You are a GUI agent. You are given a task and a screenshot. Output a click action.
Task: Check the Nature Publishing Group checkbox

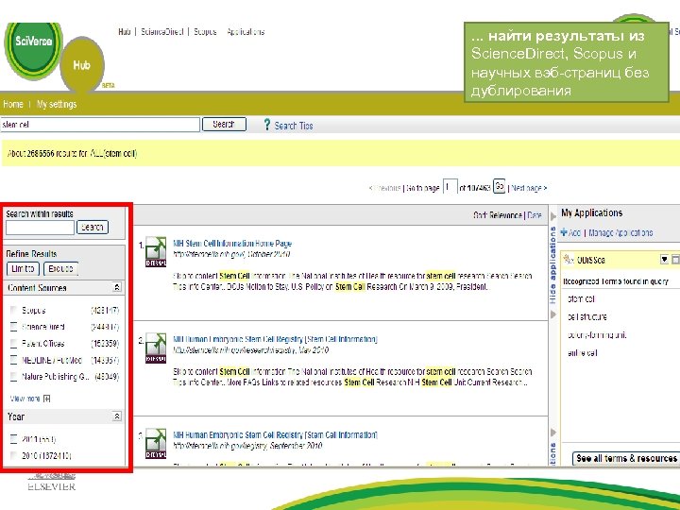click(13, 377)
